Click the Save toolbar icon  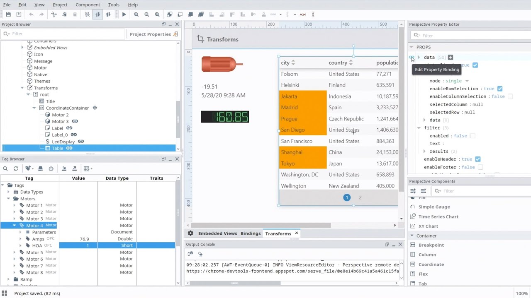(x=8, y=14)
